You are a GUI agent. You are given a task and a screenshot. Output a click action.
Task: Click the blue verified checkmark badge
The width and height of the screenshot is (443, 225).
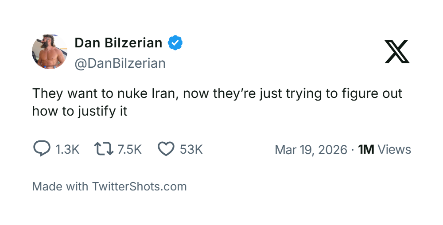175,43
